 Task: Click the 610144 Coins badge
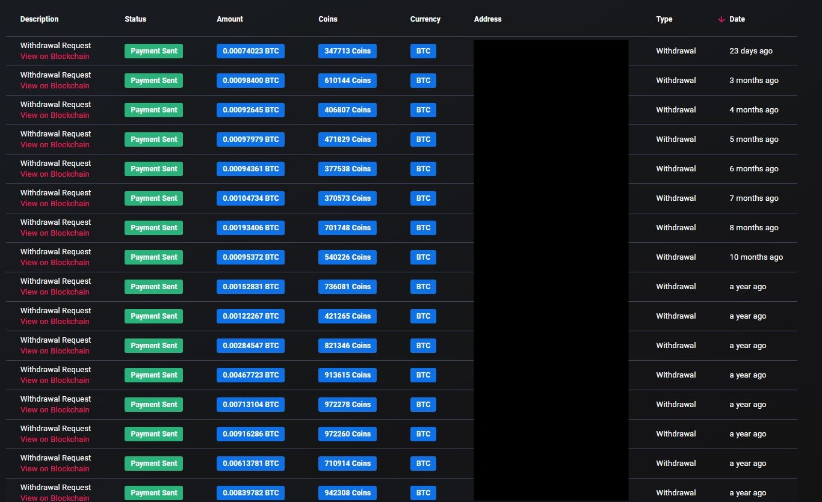click(347, 81)
